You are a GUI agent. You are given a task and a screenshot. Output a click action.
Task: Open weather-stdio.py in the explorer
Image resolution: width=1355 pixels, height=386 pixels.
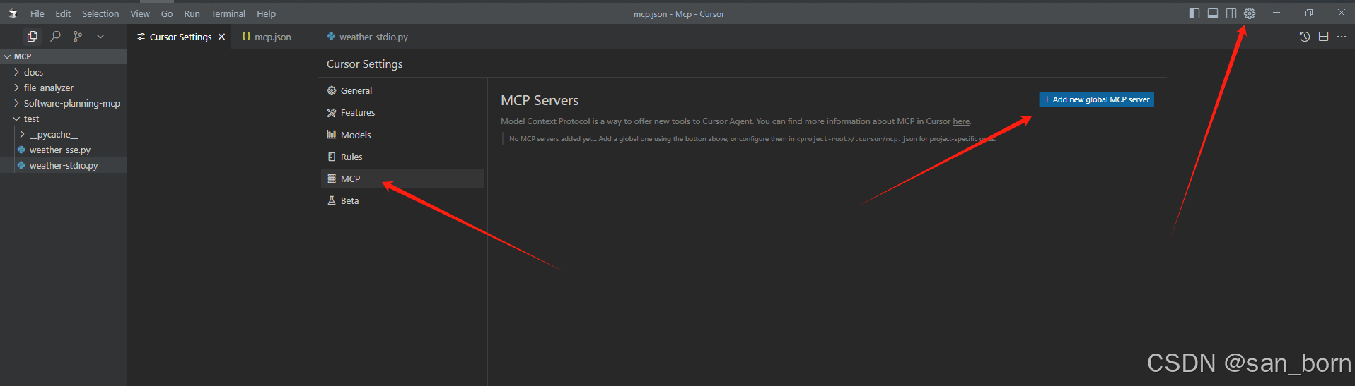click(x=64, y=165)
